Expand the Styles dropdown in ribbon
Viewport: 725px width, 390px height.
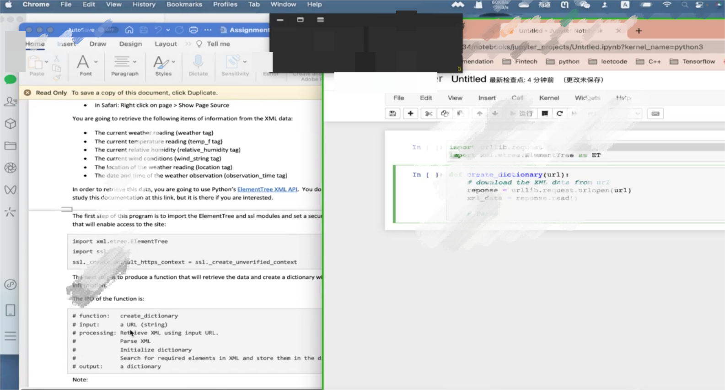173,62
